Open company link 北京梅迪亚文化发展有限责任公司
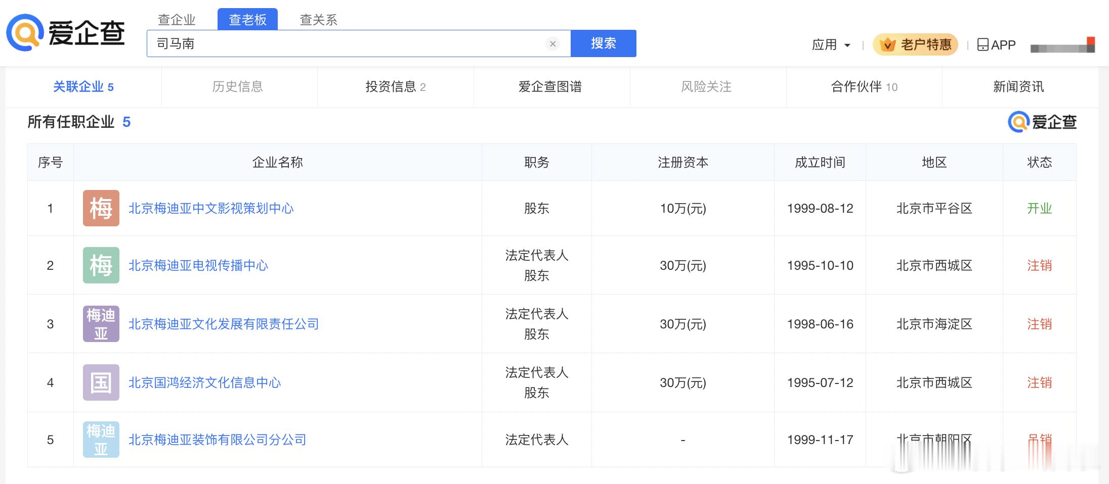1109x484 pixels. click(224, 324)
